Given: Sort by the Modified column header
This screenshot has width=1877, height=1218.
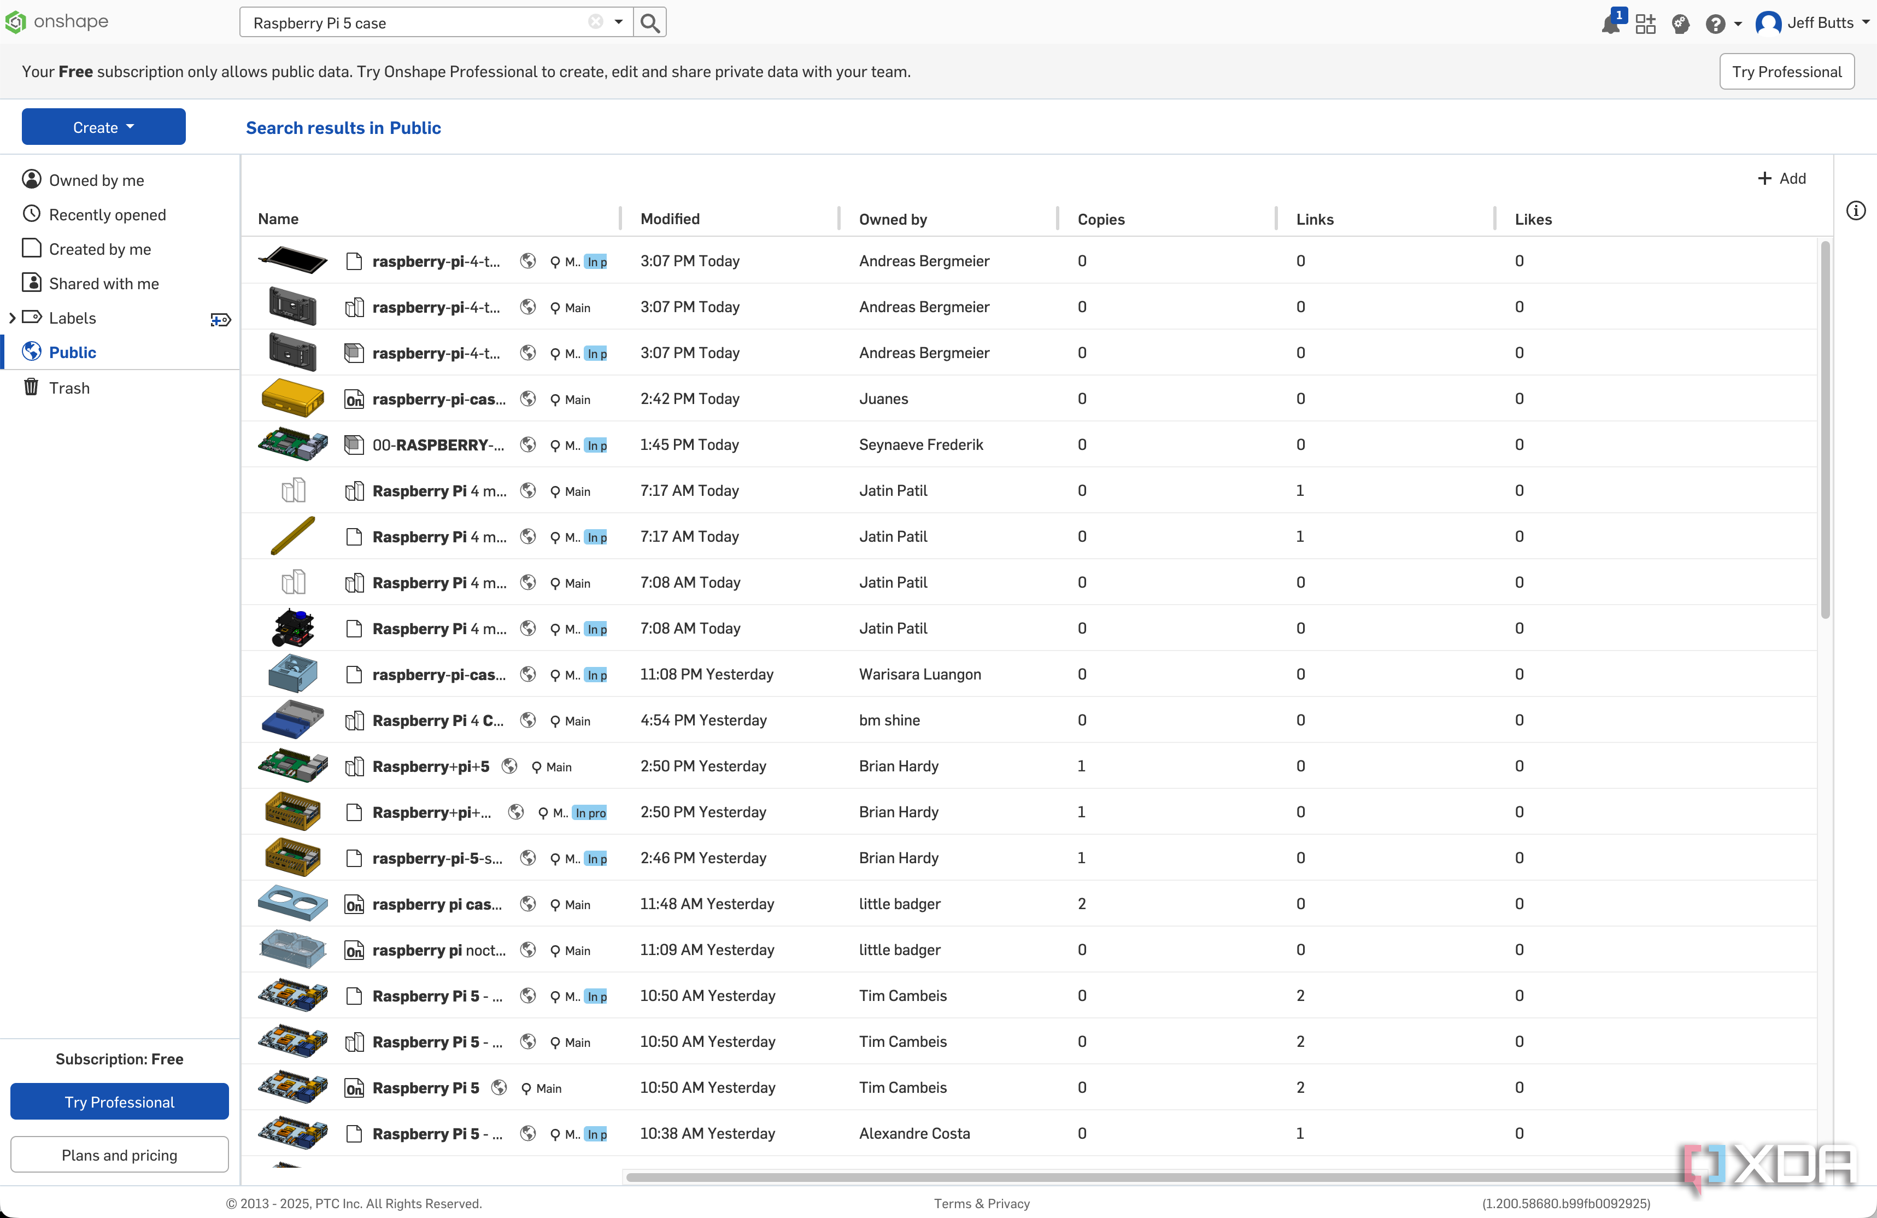Looking at the screenshot, I should coord(670,219).
